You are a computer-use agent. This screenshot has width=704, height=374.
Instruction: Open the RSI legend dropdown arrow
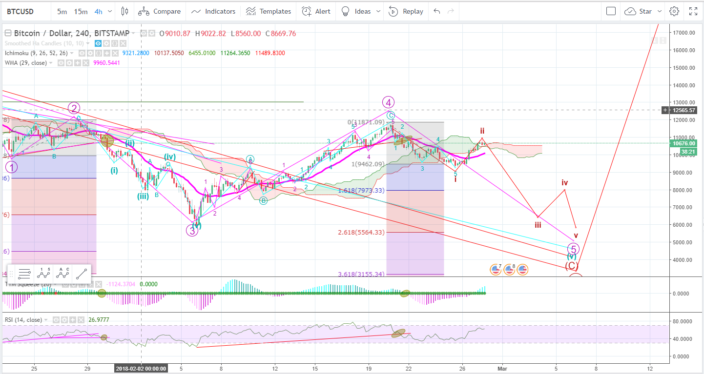coord(46,320)
